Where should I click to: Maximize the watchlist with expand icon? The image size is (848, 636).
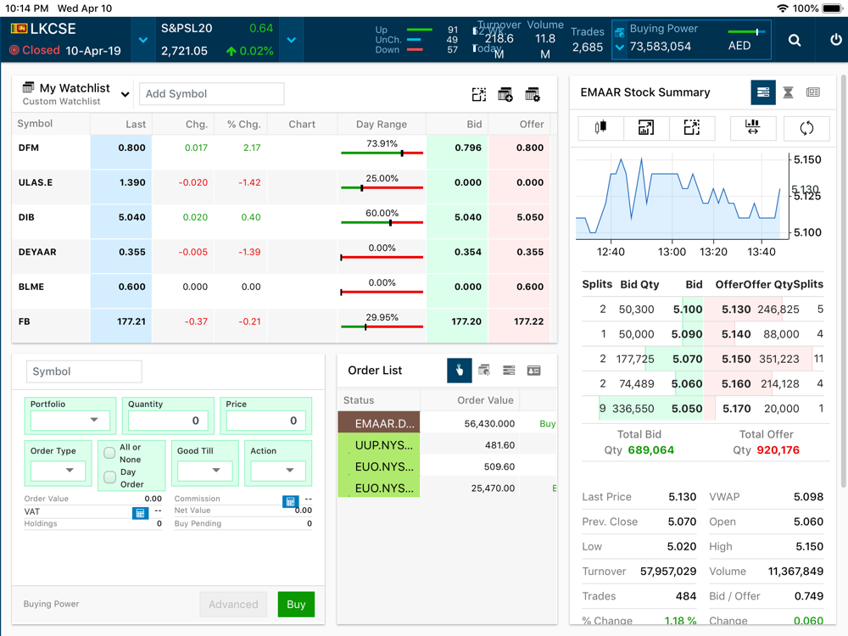[478, 95]
